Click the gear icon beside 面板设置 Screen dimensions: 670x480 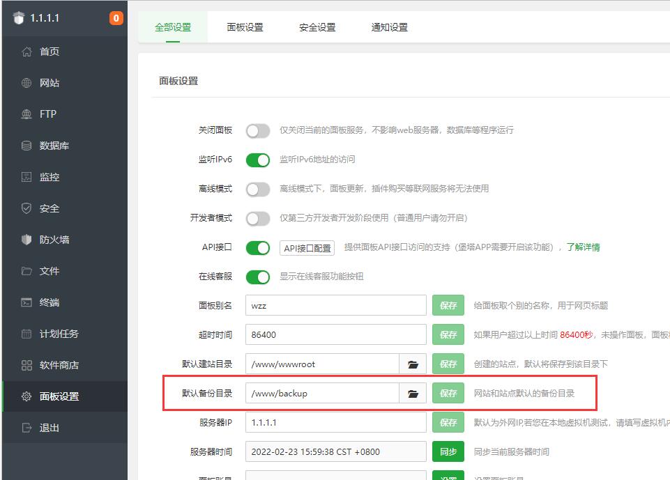coord(26,396)
